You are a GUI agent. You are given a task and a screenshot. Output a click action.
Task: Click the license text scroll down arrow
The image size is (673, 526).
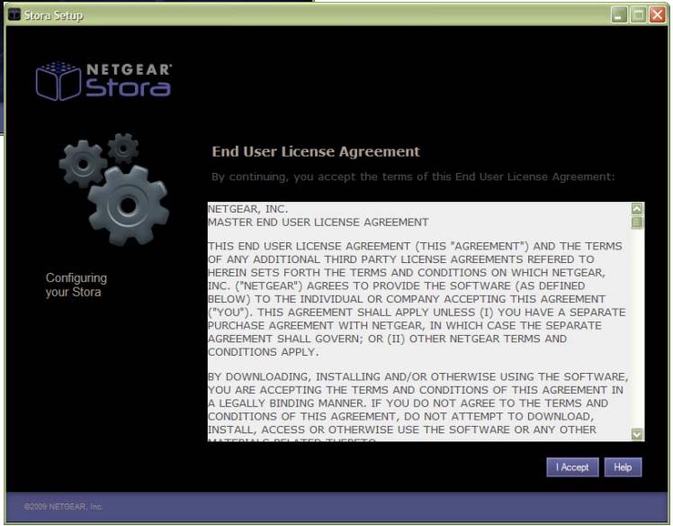pos(637,434)
